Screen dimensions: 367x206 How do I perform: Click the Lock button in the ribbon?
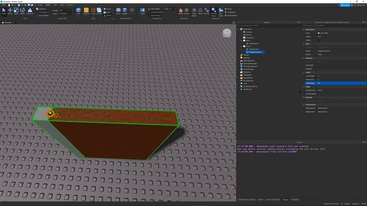(107, 12)
